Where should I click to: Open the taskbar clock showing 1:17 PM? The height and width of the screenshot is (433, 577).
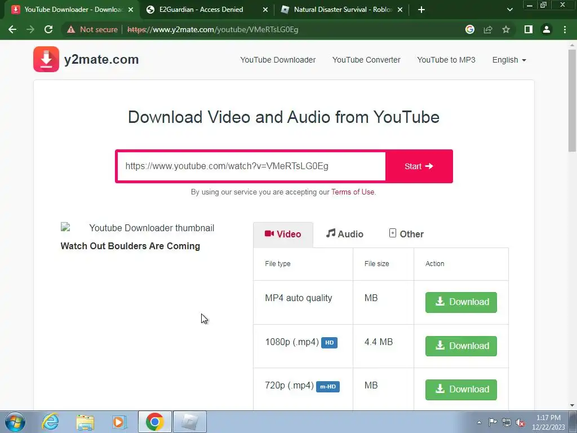coord(548,422)
